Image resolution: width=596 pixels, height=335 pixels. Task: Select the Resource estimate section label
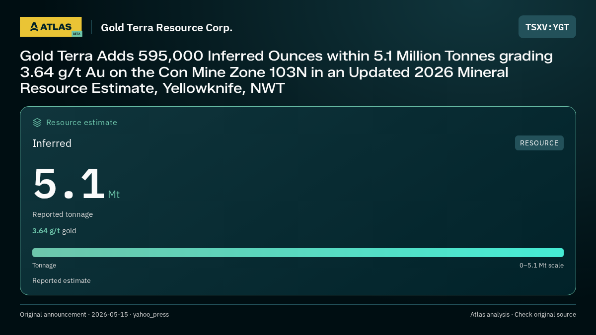click(x=81, y=123)
